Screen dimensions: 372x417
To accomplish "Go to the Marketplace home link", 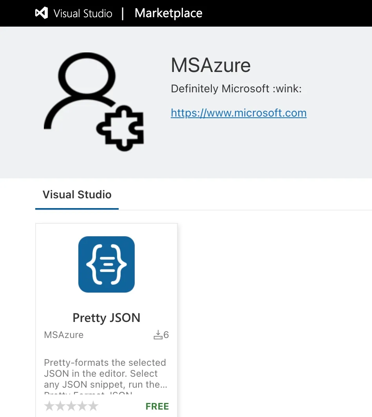I will pyautogui.click(x=168, y=13).
